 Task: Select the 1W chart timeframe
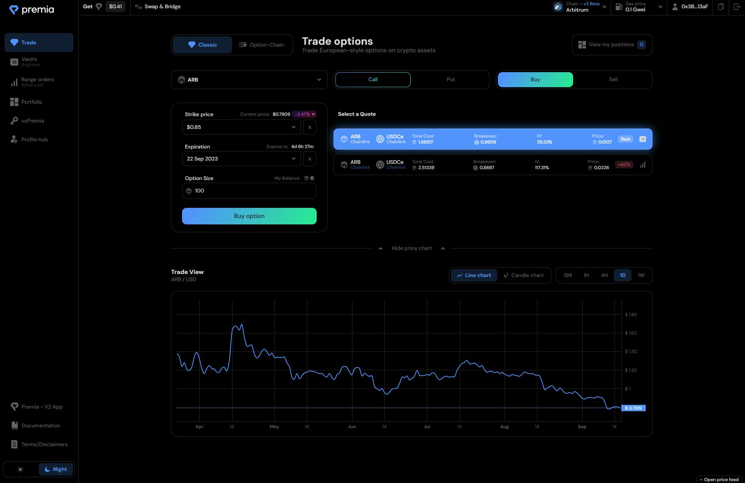(641, 276)
